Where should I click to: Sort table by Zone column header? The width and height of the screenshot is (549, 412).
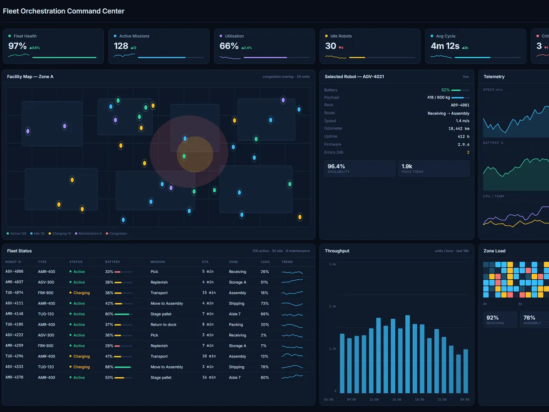coord(233,262)
